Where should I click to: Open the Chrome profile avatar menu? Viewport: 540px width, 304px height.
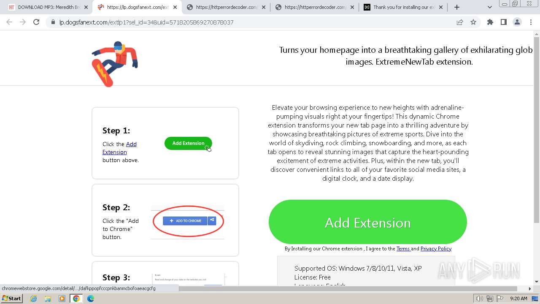517,22
